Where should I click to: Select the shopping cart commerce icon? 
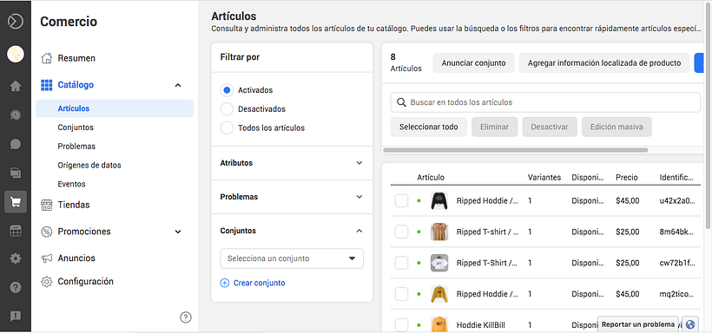(x=16, y=202)
